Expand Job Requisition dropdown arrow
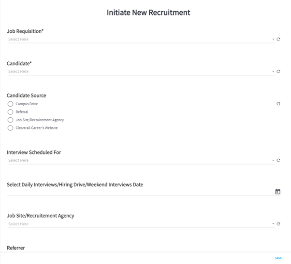The height and width of the screenshot is (264, 291). (273, 39)
